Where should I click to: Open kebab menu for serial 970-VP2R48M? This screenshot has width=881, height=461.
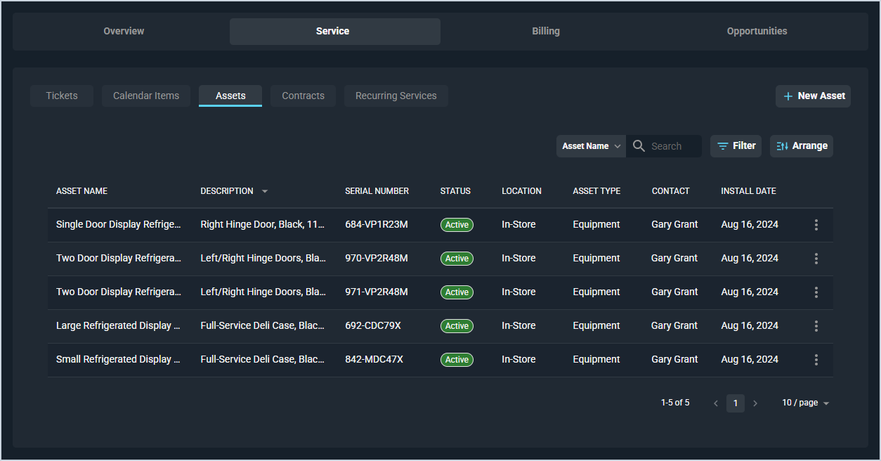(x=816, y=259)
